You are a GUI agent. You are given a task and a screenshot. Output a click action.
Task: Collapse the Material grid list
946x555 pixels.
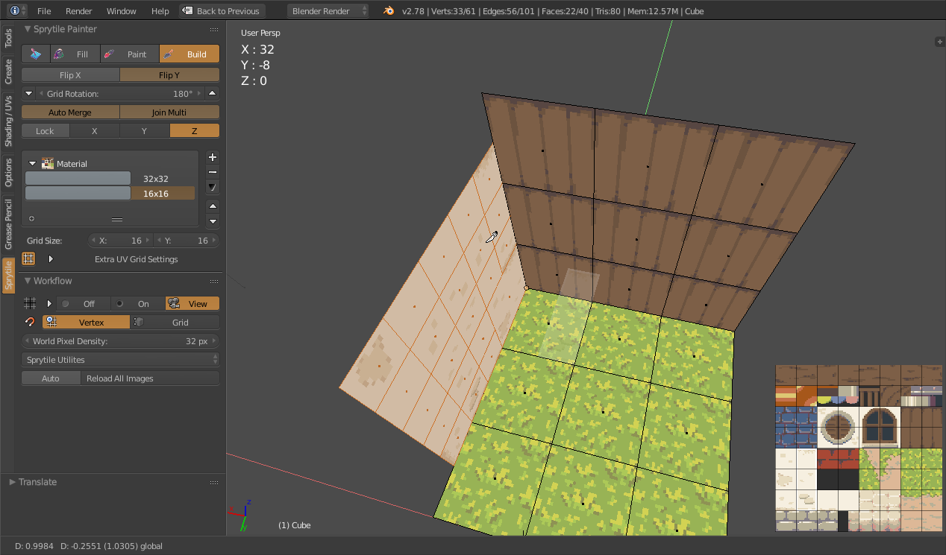(x=33, y=164)
